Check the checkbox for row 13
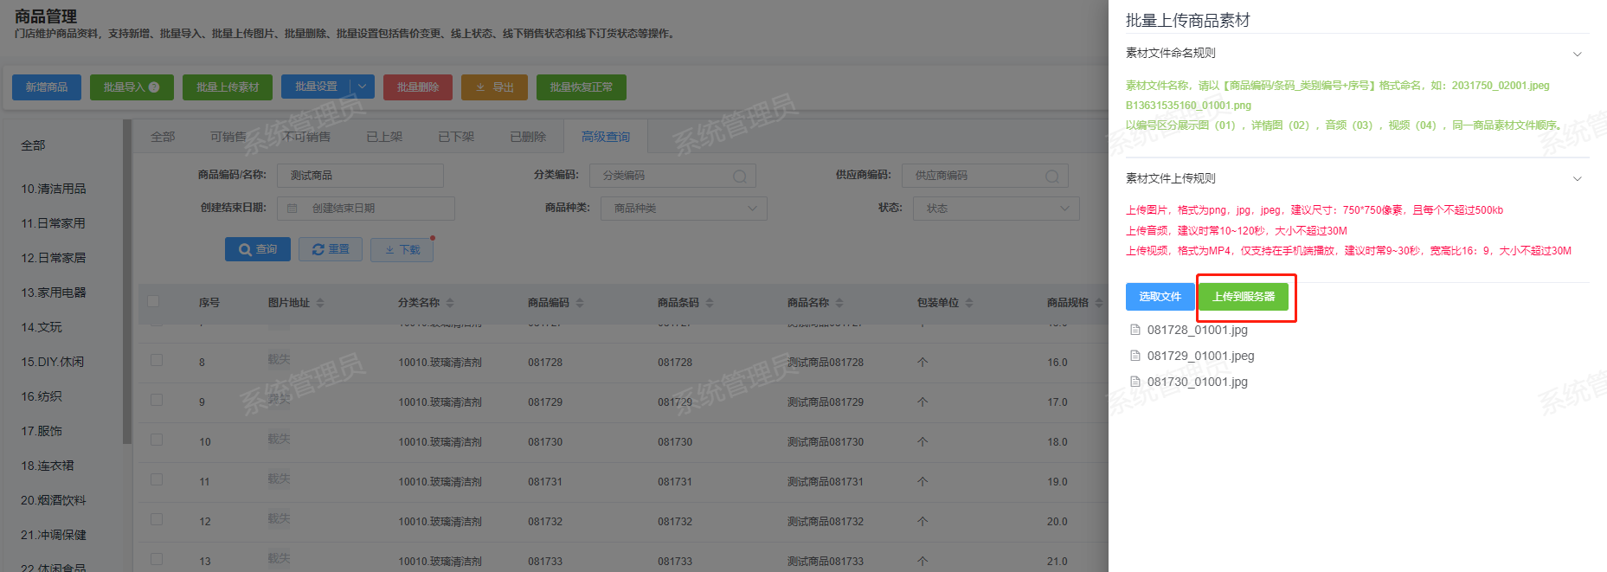This screenshot has width=1607, height=572. [157, 559]
